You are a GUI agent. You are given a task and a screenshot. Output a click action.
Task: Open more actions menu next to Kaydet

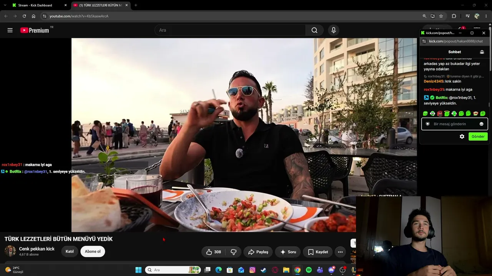pos(340,252)
